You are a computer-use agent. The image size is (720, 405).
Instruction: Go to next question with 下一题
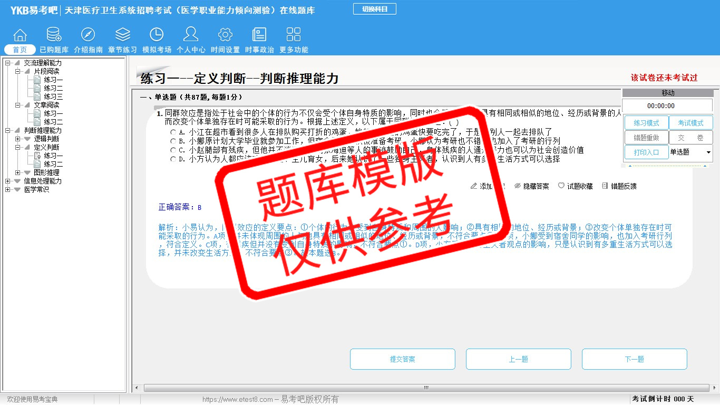pos(634,359)
